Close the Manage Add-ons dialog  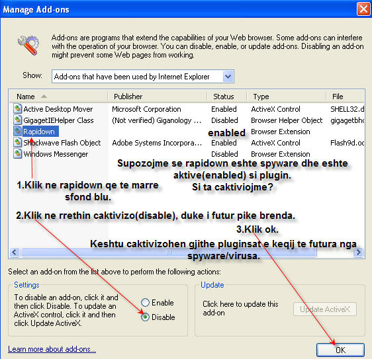coord(363,9)
